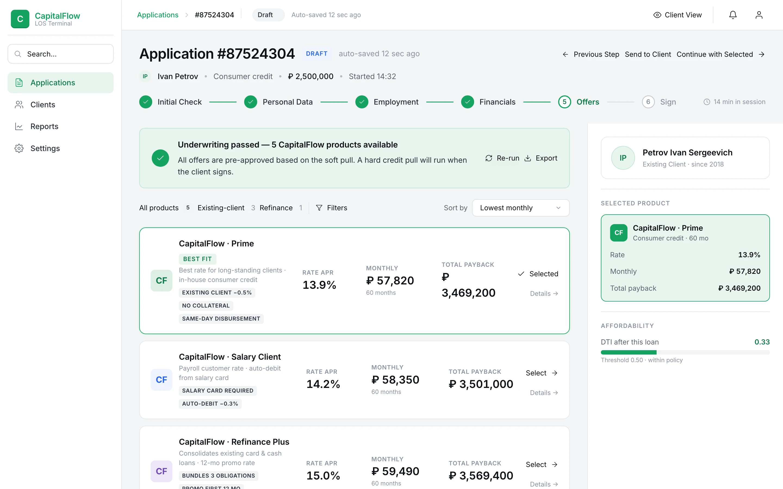
Task: Click the BUNDLES 3 OBLIGATIONS tag
Action: tap(218, 476)
